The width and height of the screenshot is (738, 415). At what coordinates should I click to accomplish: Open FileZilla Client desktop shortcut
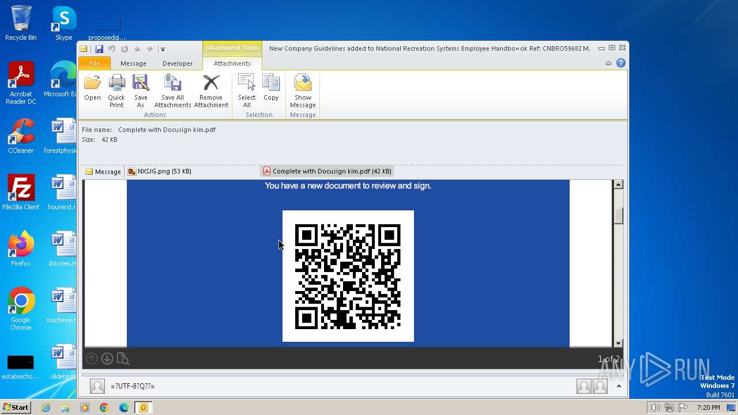point(21,193)
